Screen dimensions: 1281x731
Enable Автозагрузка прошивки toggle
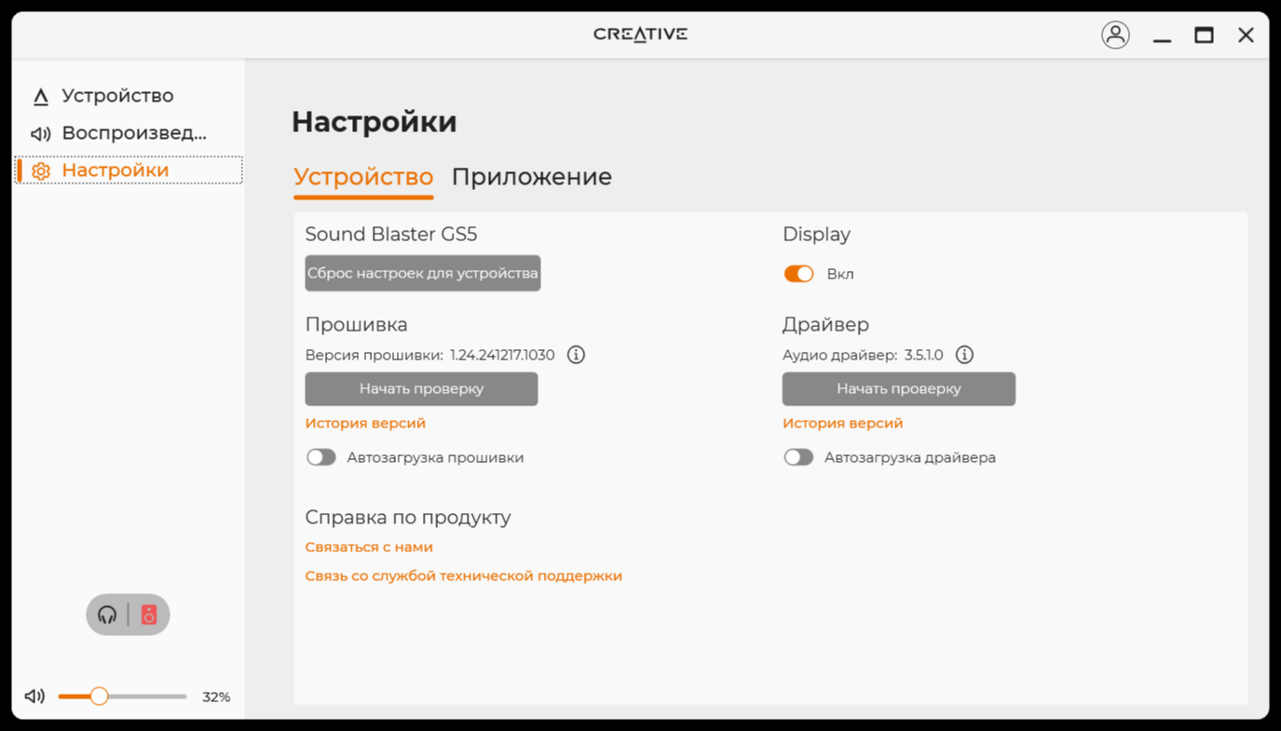[x=321, y=457]
